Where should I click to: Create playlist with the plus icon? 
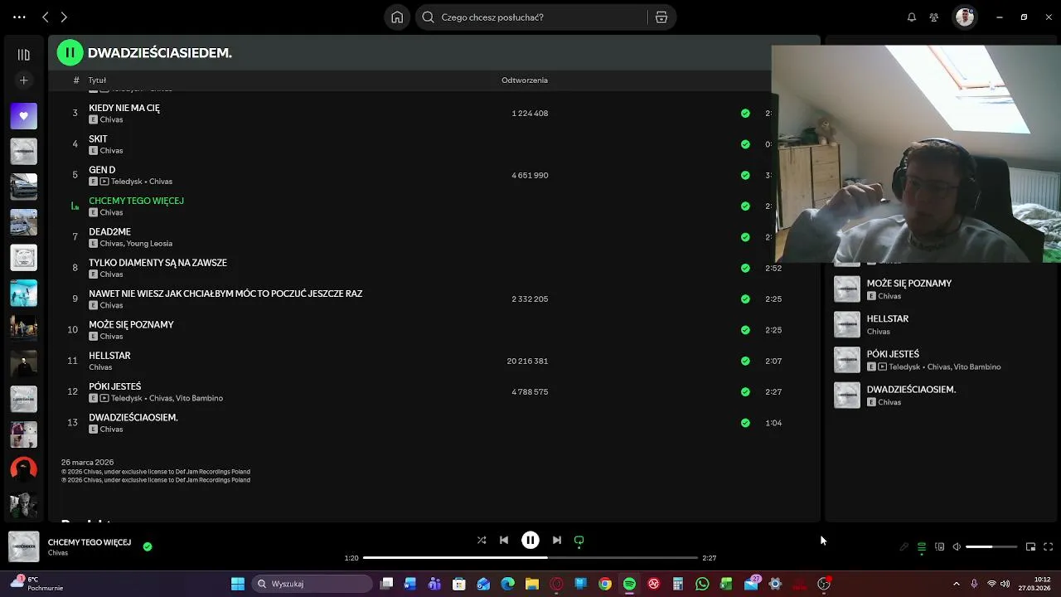click(x=23, y=80)
